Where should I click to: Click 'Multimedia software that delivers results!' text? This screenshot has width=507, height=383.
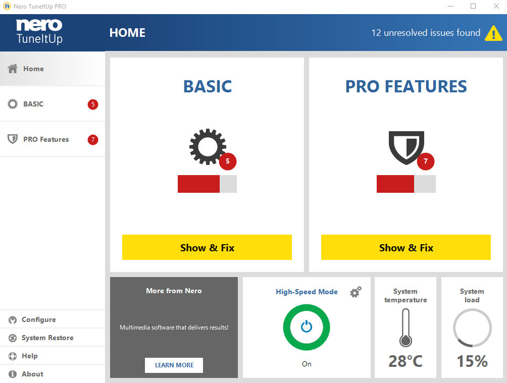pos(174,327)
